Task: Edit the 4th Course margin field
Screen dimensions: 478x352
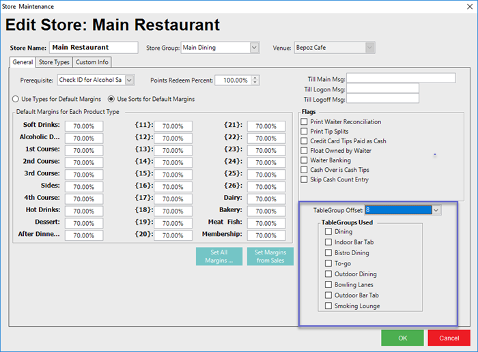Action: click(x=84, y=199)
